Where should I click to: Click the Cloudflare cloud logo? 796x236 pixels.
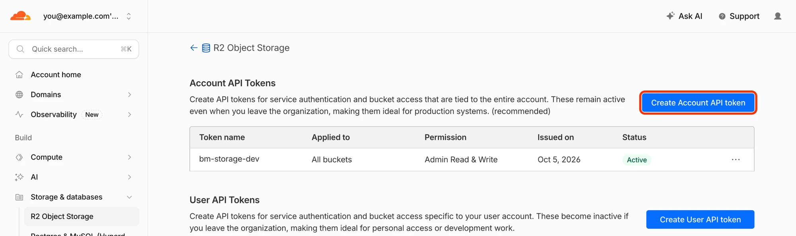[20, 16]
